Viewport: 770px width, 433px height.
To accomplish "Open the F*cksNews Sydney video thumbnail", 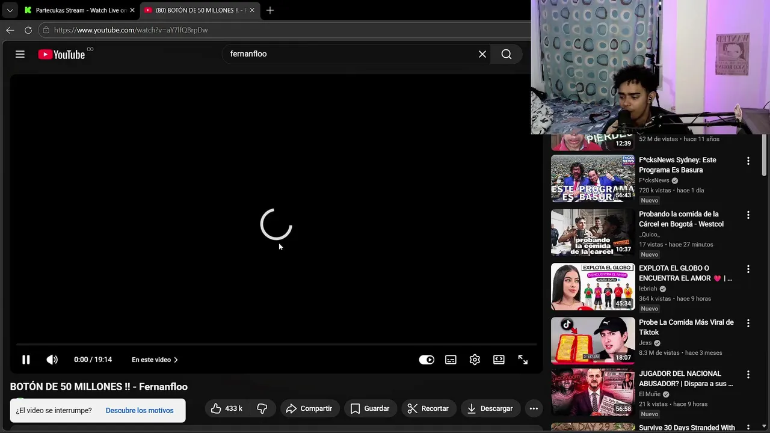I will click(x=593, y=179).
